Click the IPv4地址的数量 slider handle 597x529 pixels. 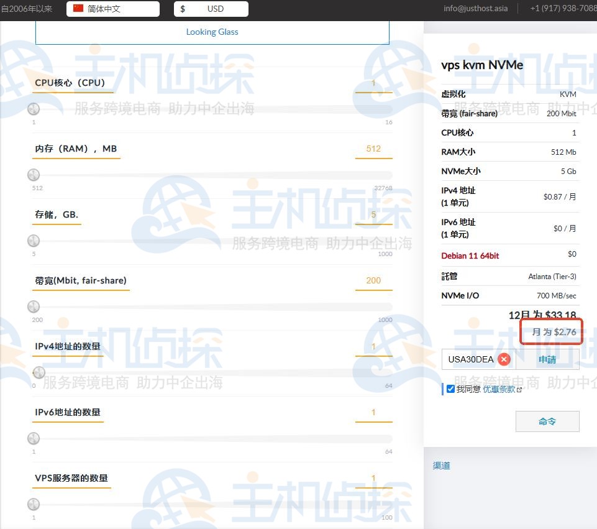coord(39,372)
